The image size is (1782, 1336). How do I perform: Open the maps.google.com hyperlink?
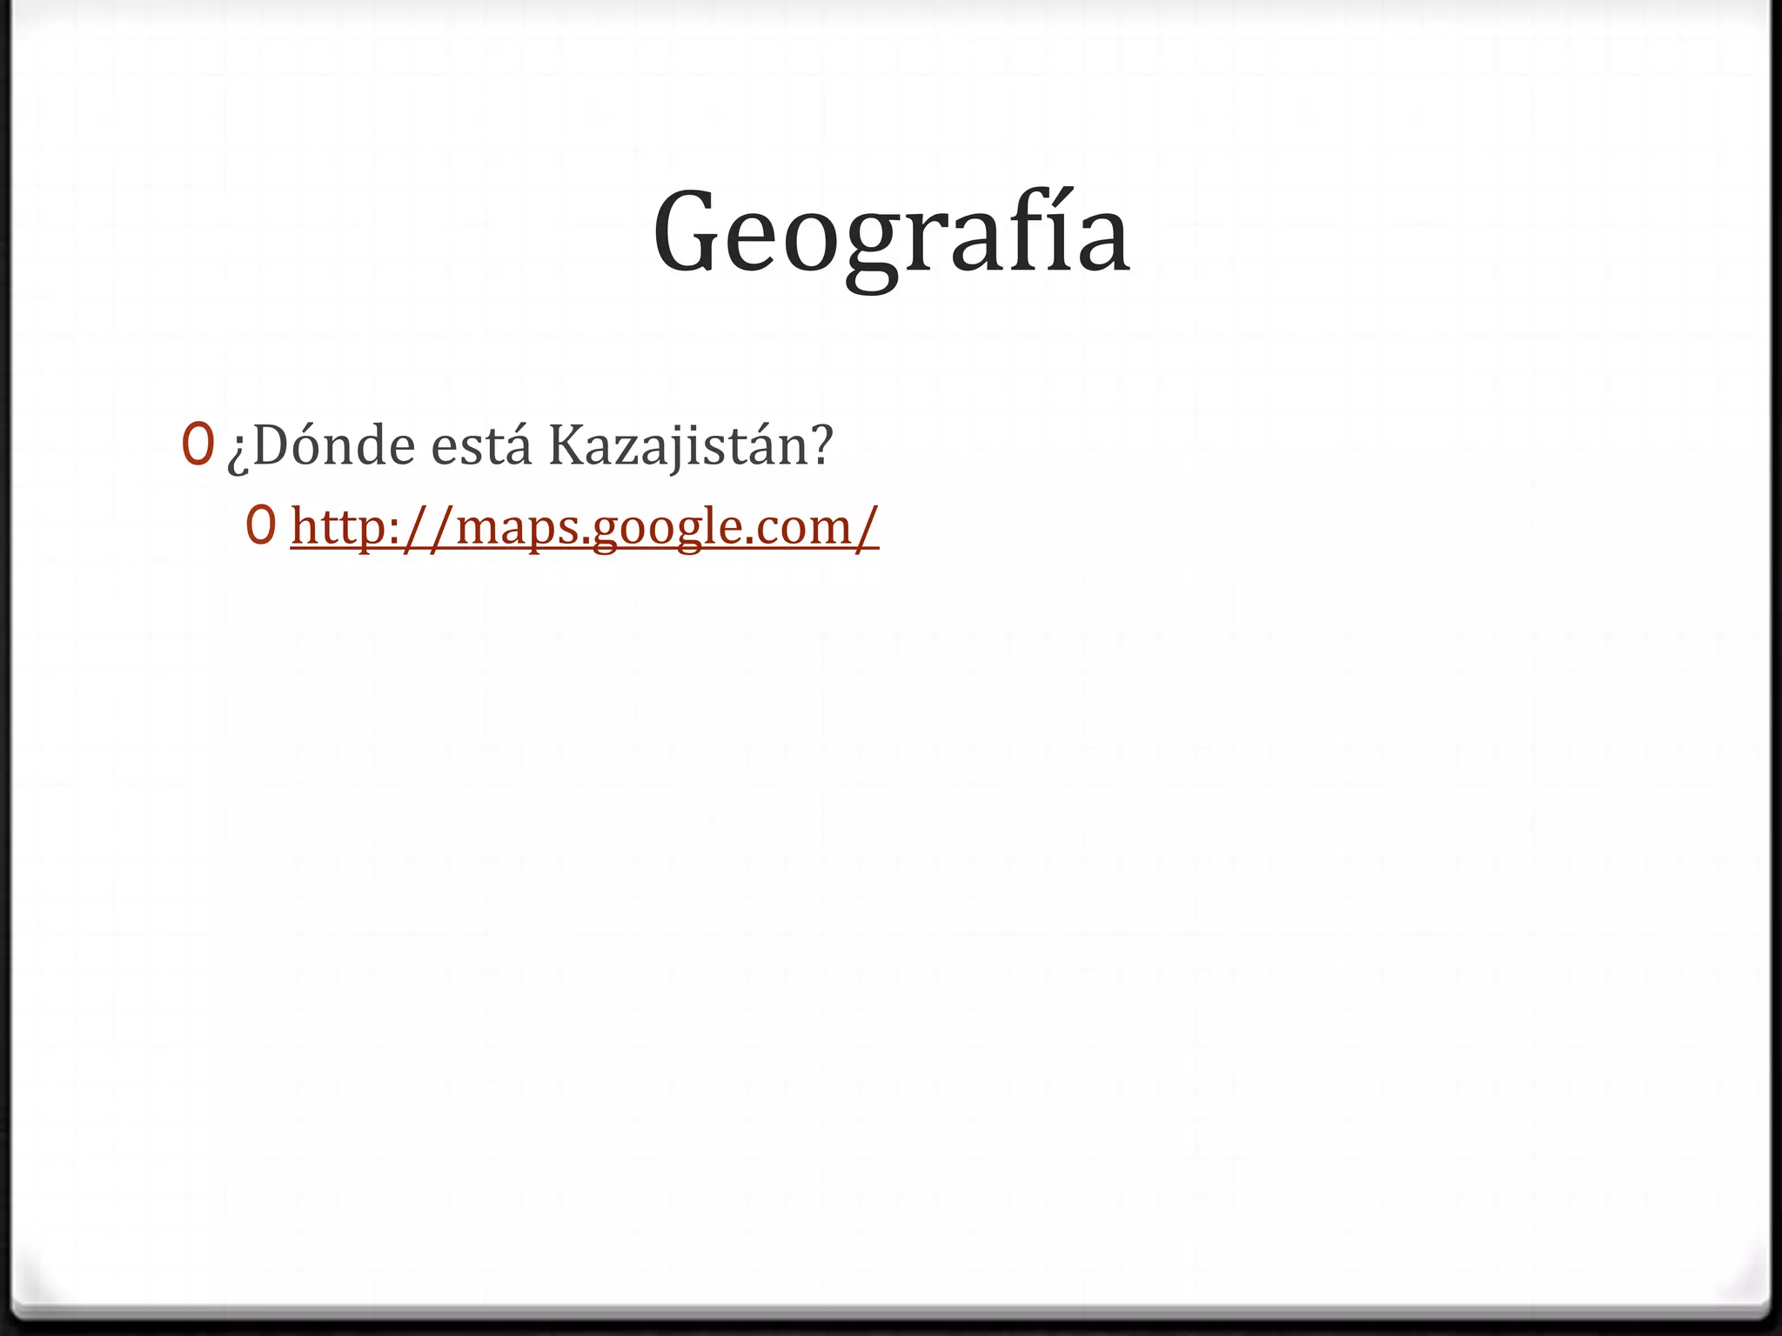click(585, 527)
